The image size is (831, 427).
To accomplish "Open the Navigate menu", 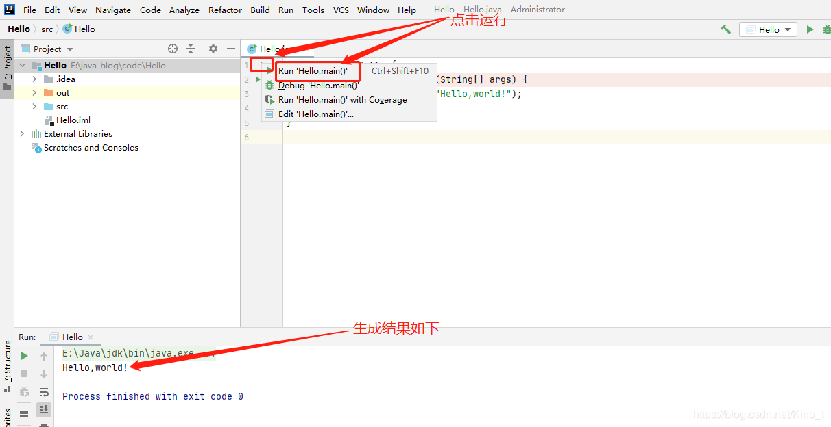I will click(113, 10).
